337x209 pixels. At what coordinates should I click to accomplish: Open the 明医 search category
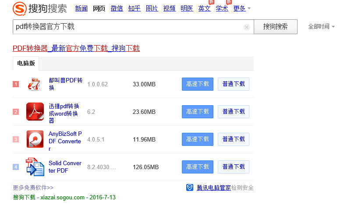(x=187, y=8)
